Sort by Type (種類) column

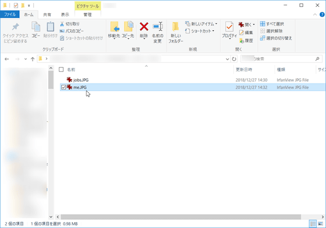click(x=281, y=70)
